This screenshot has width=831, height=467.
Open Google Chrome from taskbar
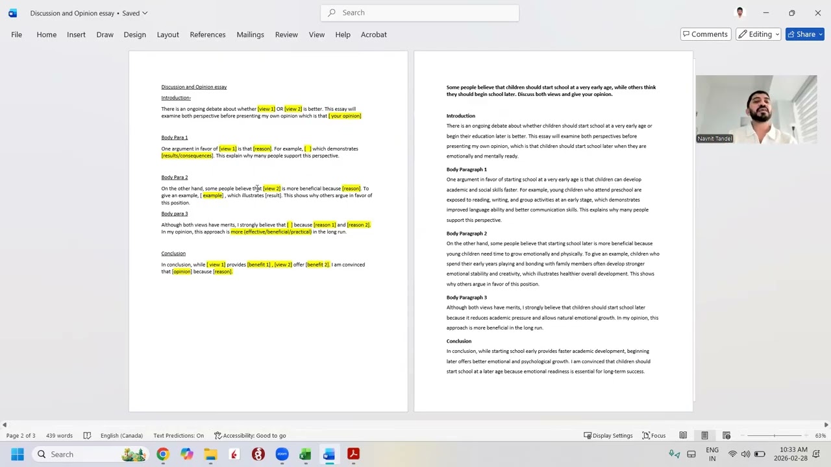pos(162,454)
